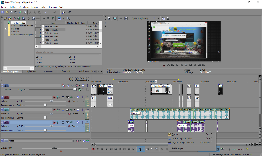
Task: Click Play from start under preview
Action: (173, 65)
